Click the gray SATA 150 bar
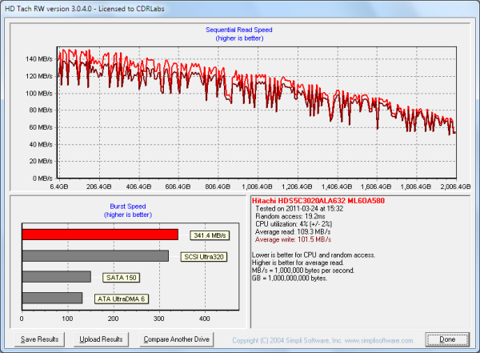The image size is (480, 353). 57,277
